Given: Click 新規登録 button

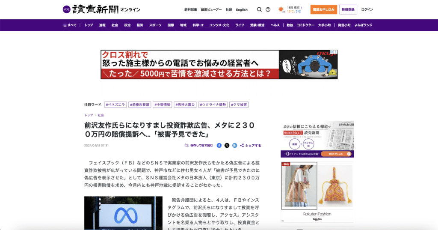Looking at the screenshot, I should [348, 9].
